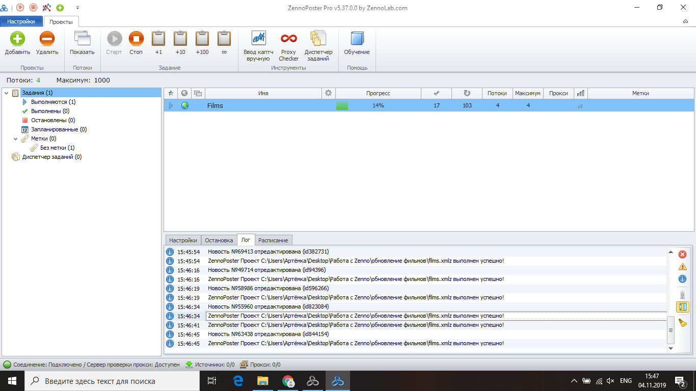Sort by Имя column header
The image size is (696, 391).
[263, 93]
